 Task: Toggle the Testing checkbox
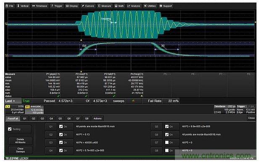point(10,129)
